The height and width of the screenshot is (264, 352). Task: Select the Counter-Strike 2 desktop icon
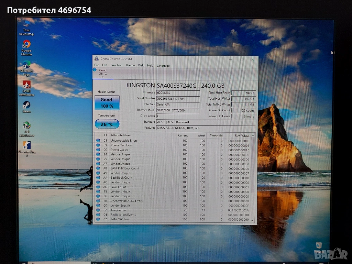tap(26, 145)
